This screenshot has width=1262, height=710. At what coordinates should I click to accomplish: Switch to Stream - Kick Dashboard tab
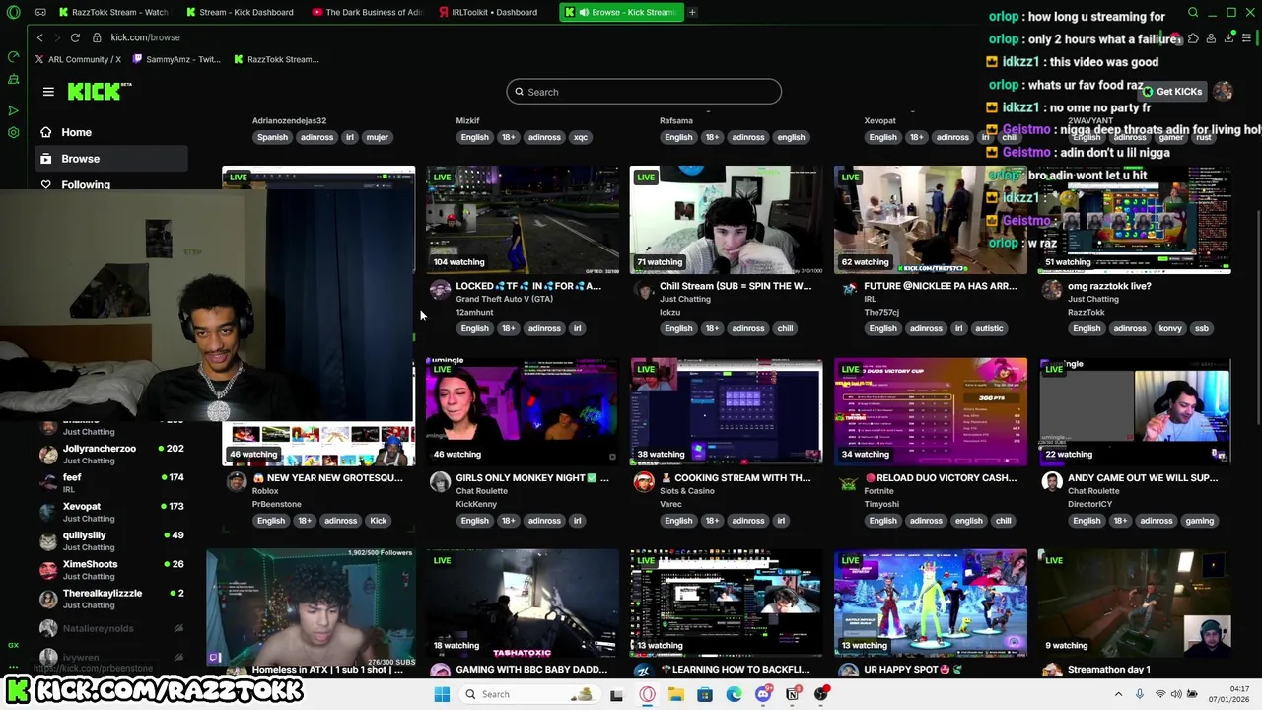point(240,12)
